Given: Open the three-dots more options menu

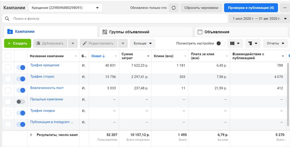Looking at the screenshot, I should pos(285,8).
